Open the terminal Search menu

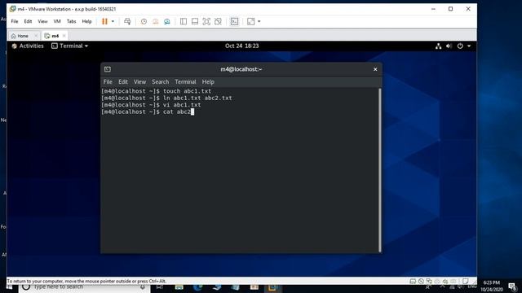[160, 81]
